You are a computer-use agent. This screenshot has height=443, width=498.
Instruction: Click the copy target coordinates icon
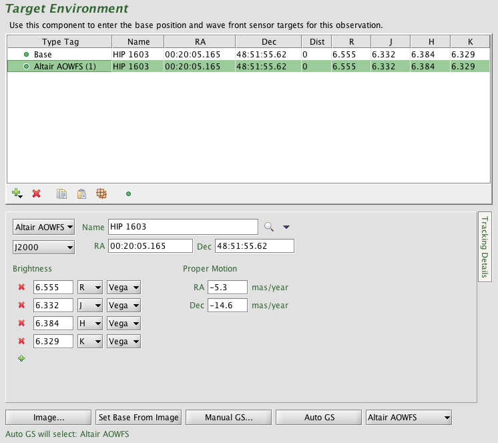pyautogui.click(x=61, y=193)
